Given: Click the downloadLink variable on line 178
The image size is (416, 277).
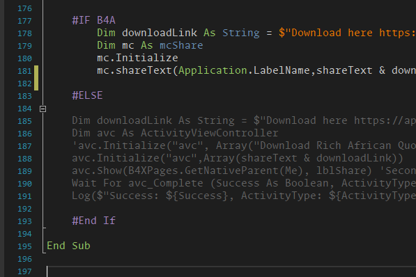Looking at the screenshot, I should pos(160,33).
